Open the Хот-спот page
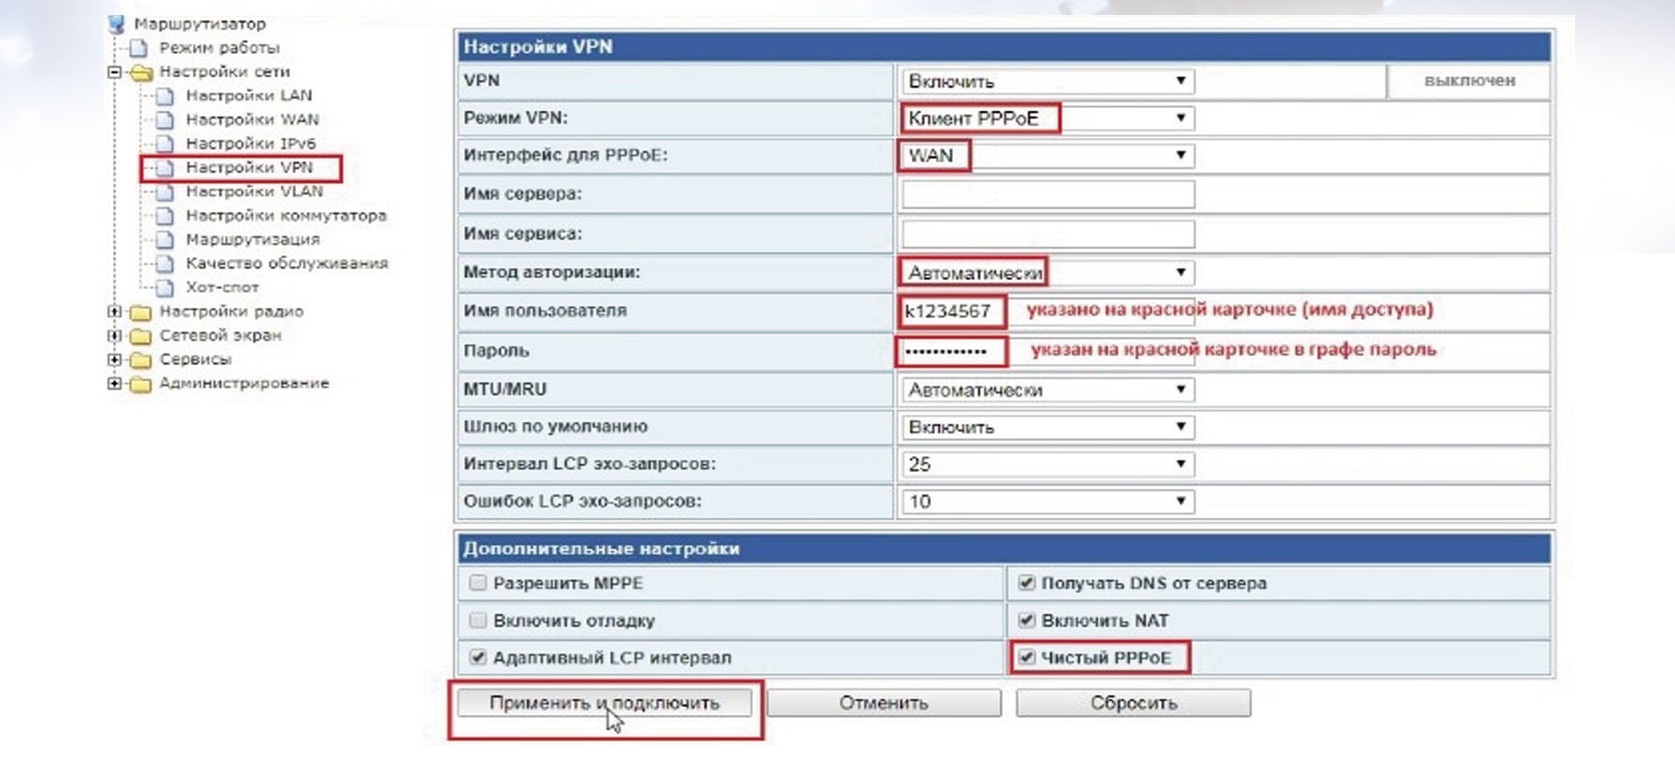Screen dimensions: 1675x763 pos(222,287)
